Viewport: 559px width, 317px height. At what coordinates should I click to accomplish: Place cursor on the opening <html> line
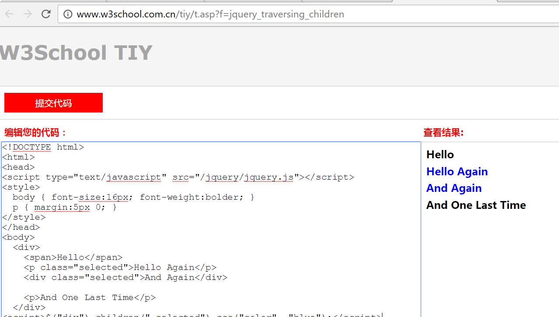[18, 157]
